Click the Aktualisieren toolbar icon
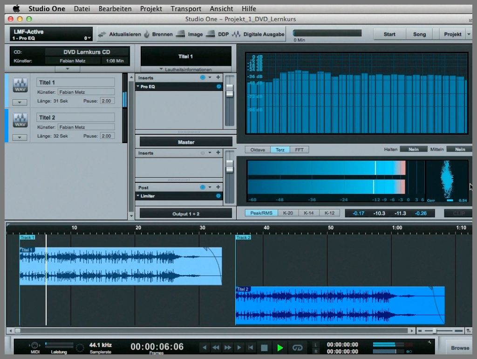 tap(102, 34)
